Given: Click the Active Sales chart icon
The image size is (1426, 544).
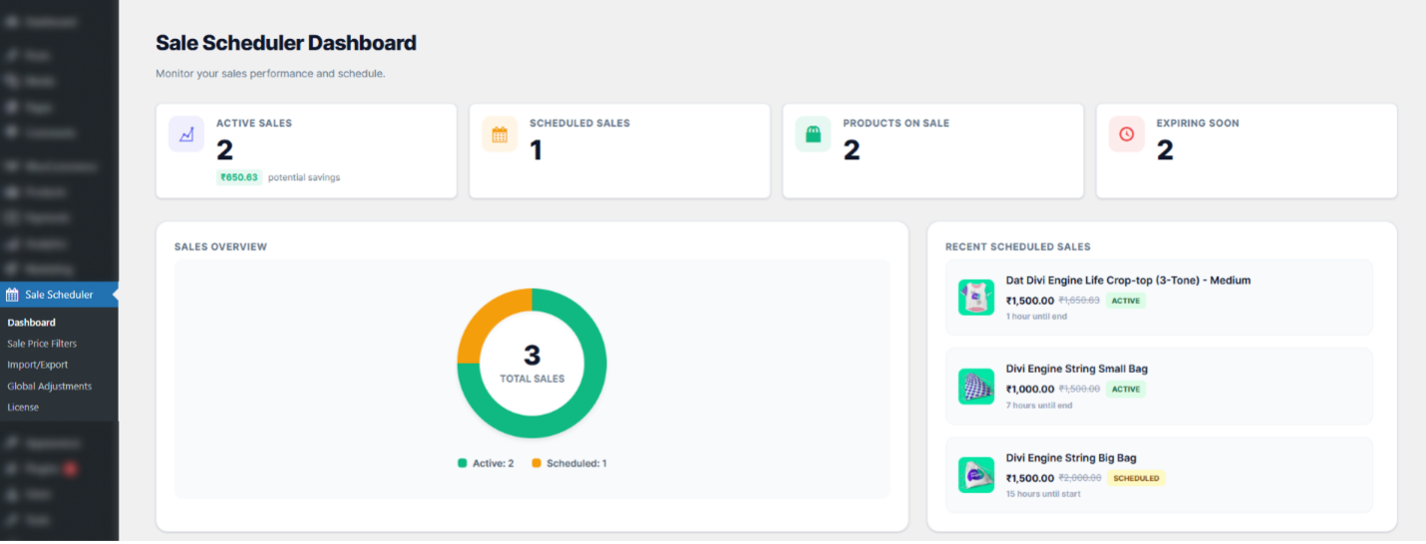Looking at the screenshot, I should (186, 135).
